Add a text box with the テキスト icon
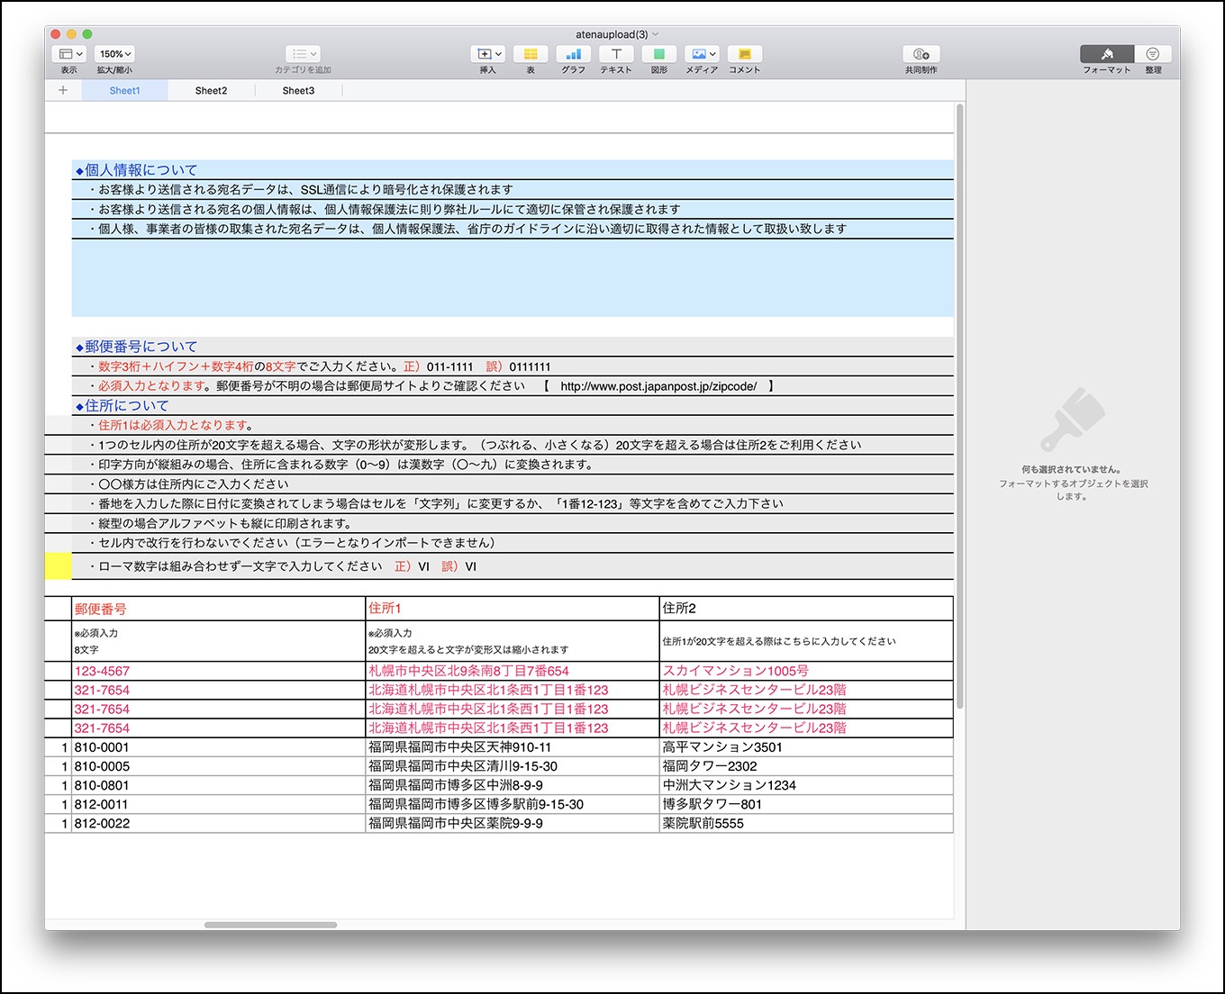The width and height of the screenshot is (1225, 994). tap(616, 54)
